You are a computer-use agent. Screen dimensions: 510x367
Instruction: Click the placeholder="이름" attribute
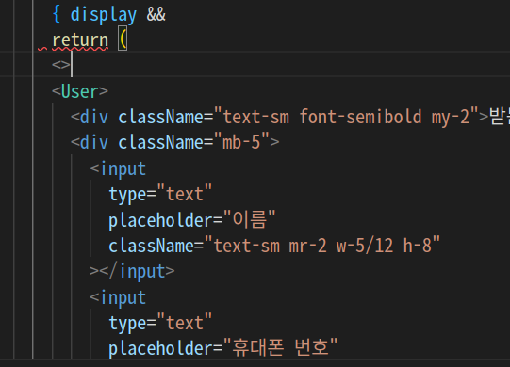click(192, 220)
